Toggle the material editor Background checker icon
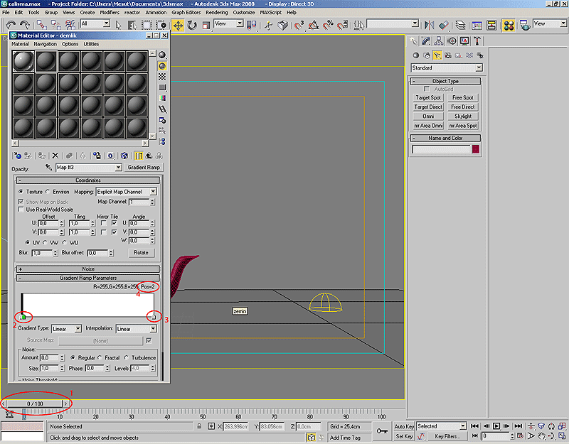 (x=162, y=76)
